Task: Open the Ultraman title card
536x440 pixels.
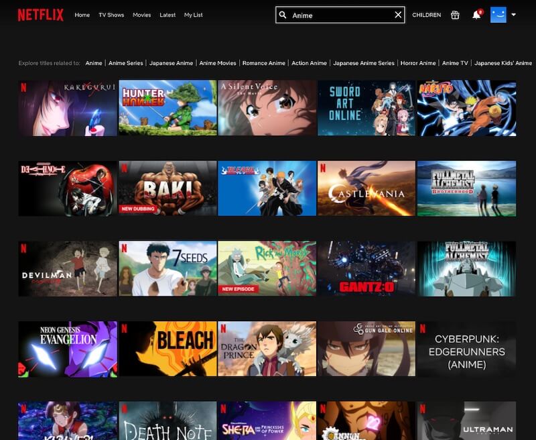Action: 466,421
